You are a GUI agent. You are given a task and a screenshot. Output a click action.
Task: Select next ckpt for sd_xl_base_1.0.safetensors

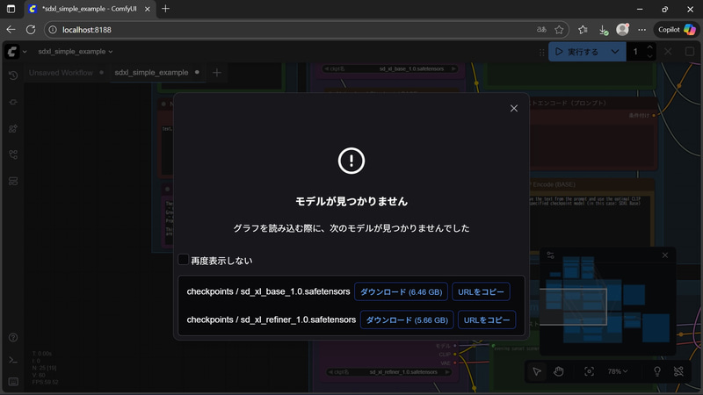[x=453, y=69]
